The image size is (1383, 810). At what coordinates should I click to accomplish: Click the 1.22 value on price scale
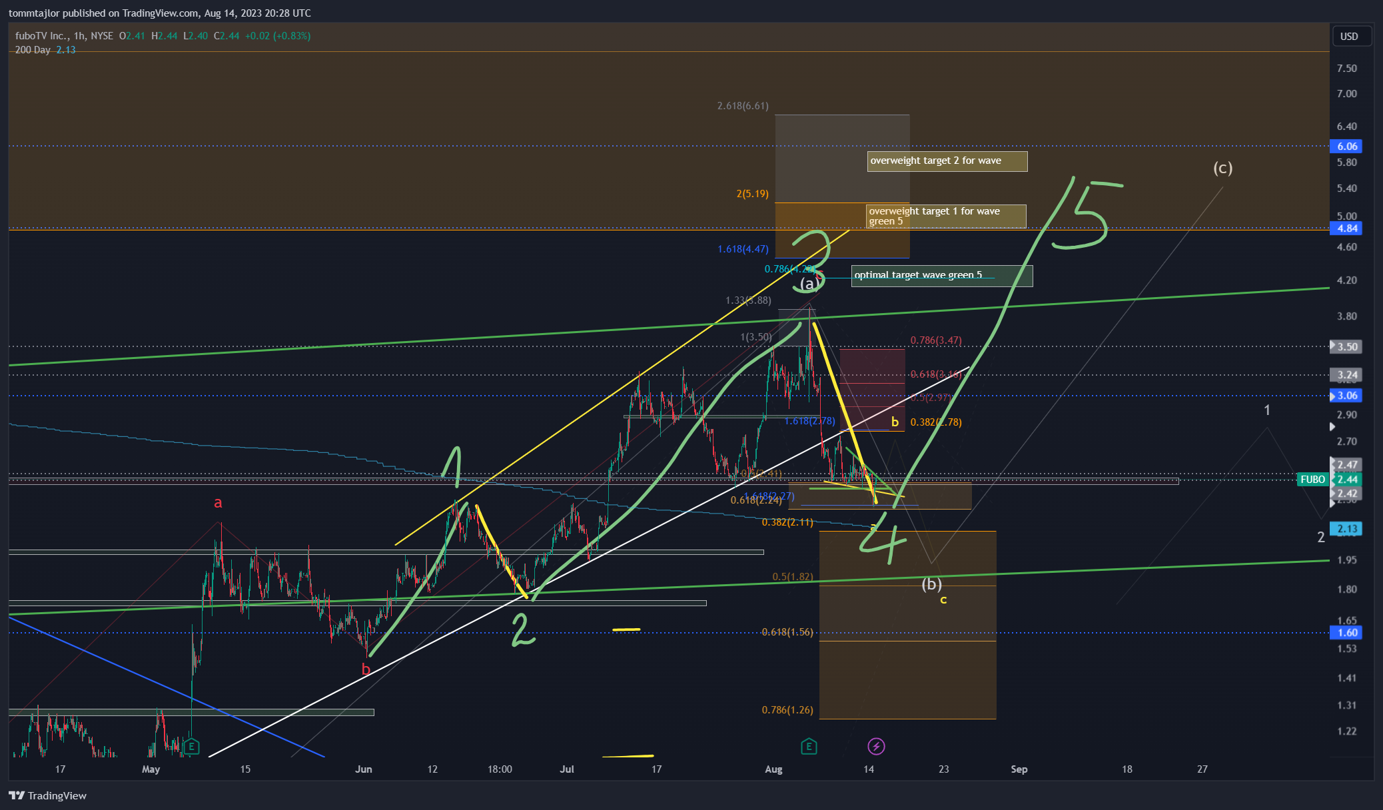coord(1346,731)
